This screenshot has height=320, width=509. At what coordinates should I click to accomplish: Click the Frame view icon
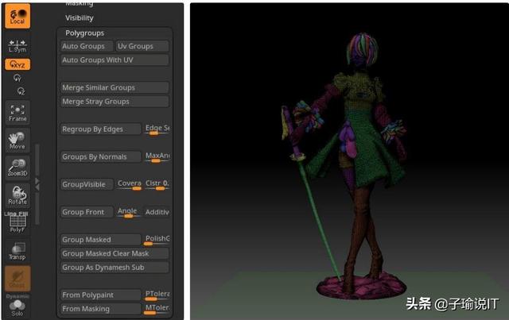[17, 113]
